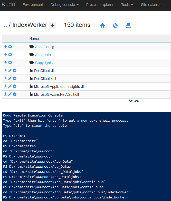This screenshot has height=201, width=171.
Task: Click the Microsoft.Azure.KeyVault.dll file name
Action: point(56,94)
